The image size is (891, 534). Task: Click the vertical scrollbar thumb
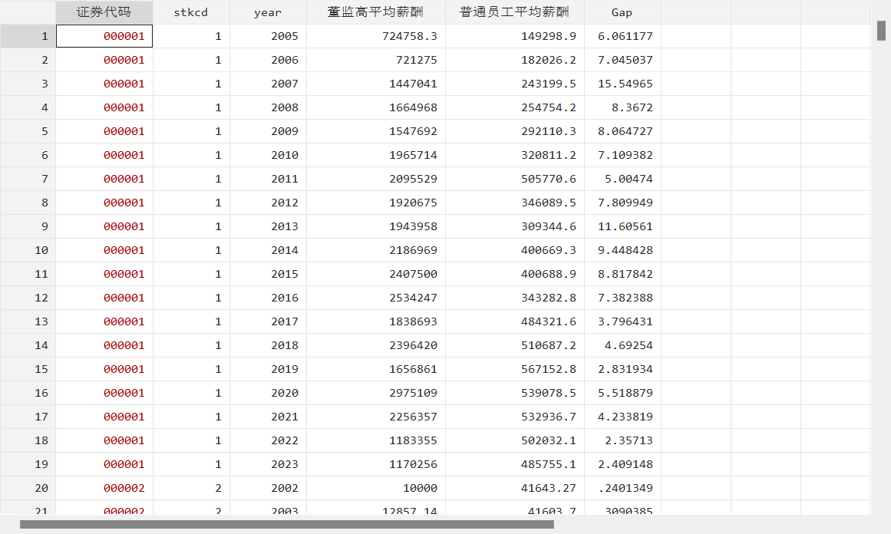tap(881, 31)
